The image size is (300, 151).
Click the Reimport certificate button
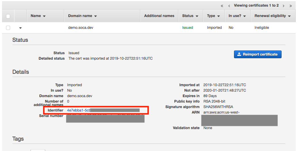(257, 54)
